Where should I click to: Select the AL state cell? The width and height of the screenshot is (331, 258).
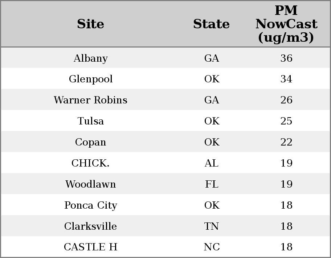pos(212,163)
